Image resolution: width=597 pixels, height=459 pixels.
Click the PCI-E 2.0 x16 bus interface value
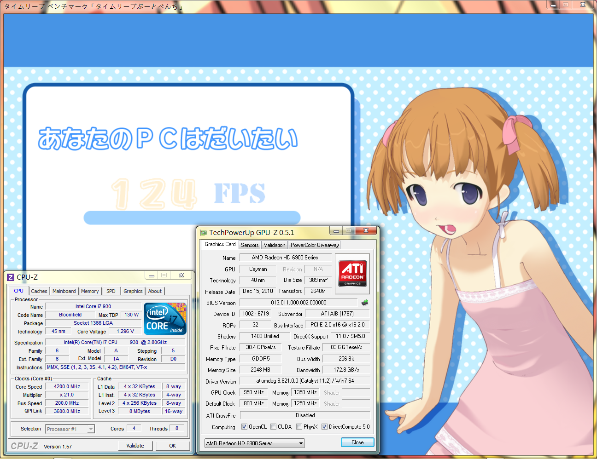(x=337, y=325)
